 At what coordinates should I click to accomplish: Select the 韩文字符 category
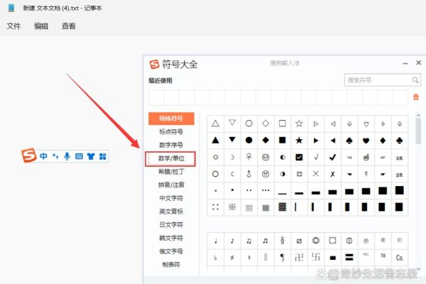coord(171,238)
